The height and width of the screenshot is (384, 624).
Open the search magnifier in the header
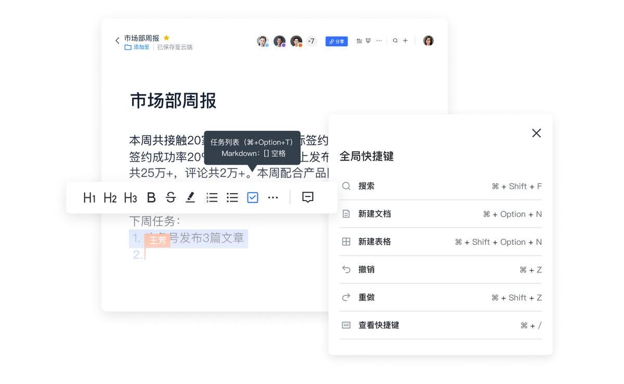tap(395, 41)
